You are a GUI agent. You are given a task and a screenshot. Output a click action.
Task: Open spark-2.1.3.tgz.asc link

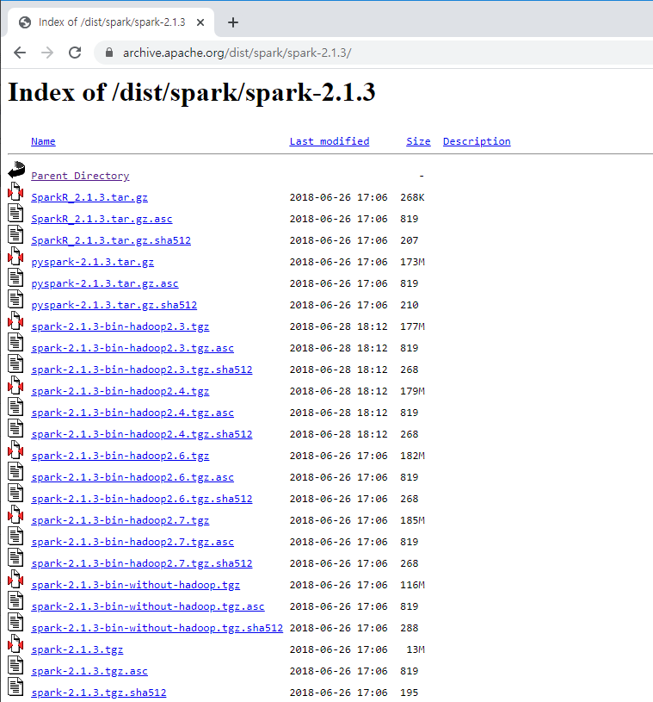(x=89, y=671)
